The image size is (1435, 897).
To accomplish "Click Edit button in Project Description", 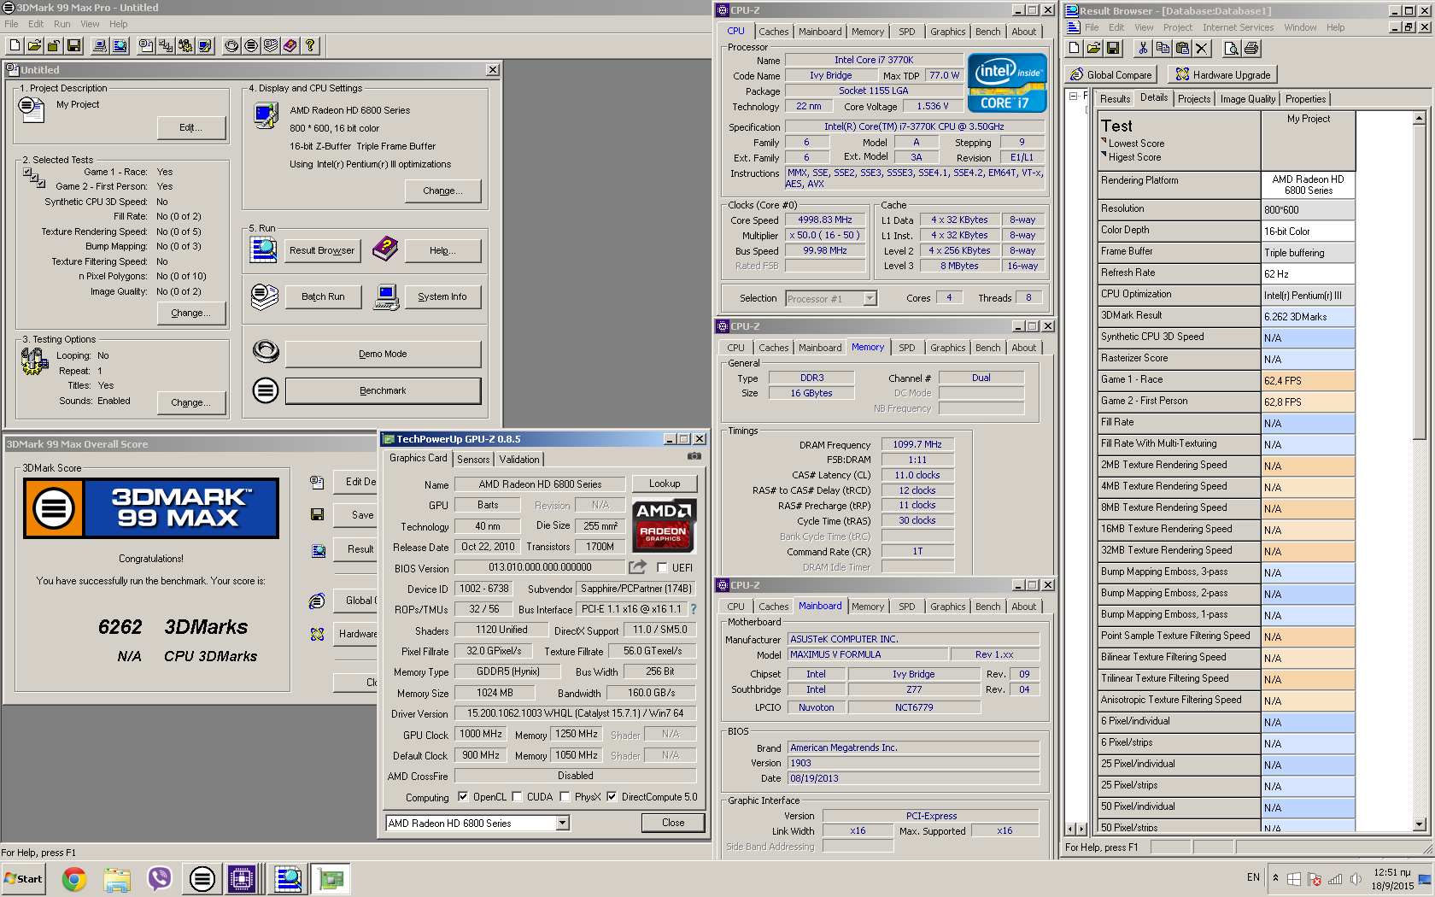I will click(x=191, y=127).
